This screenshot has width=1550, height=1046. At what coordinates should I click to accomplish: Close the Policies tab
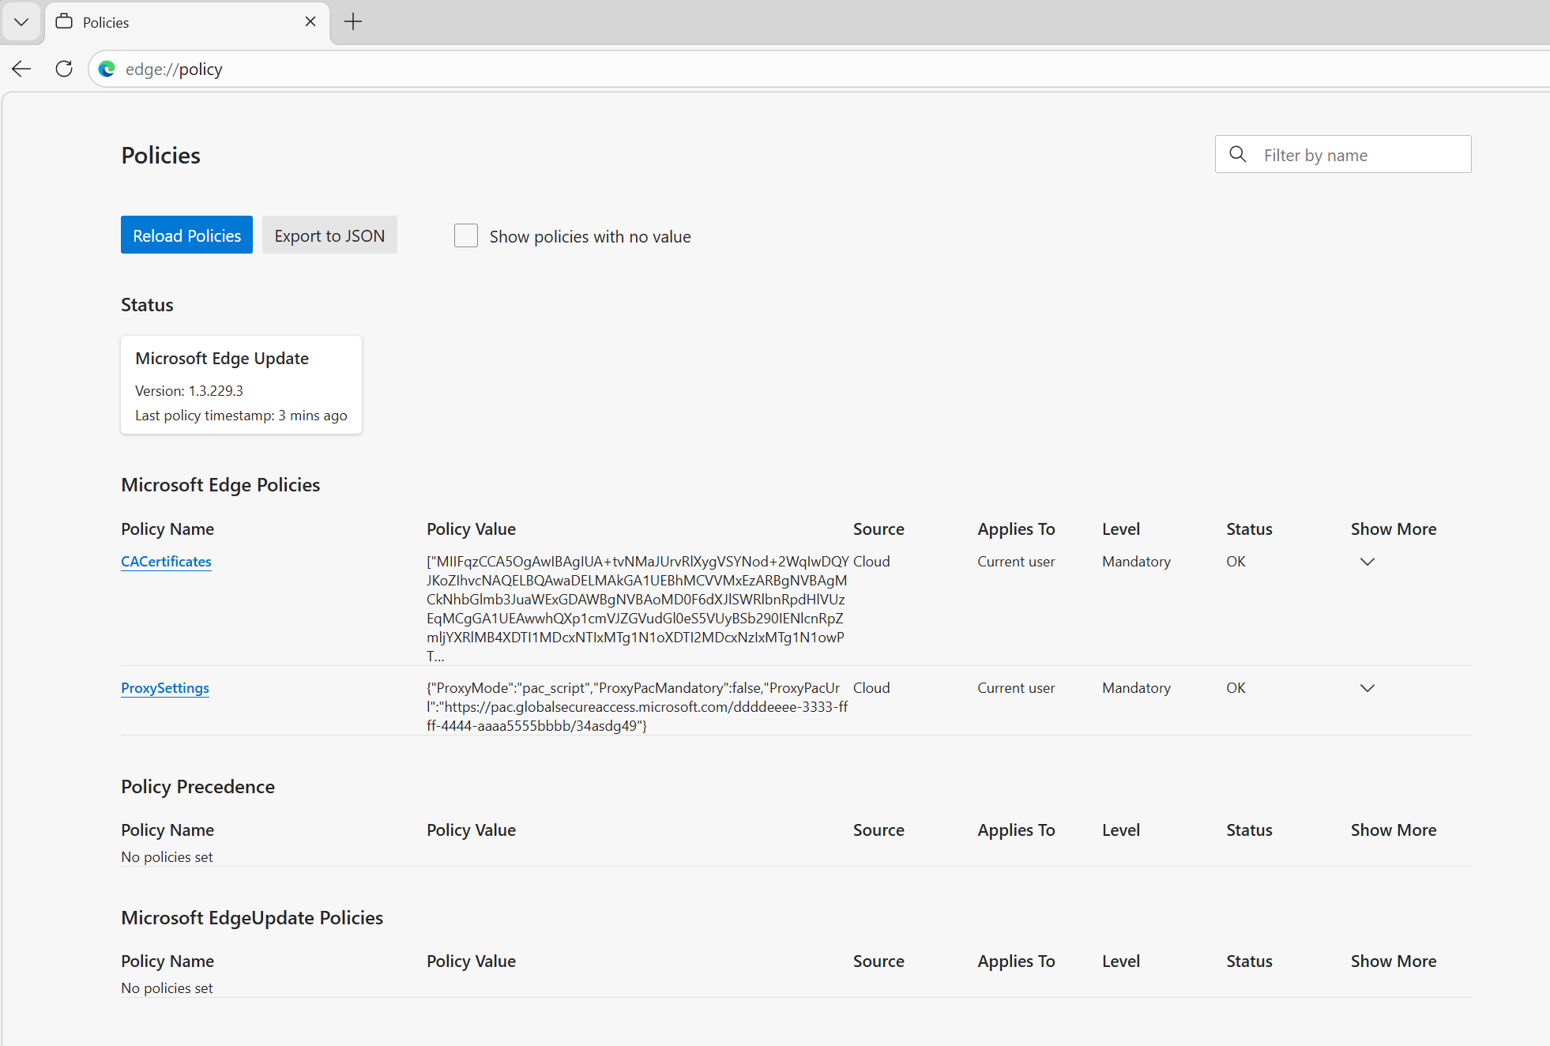pos(310,22)
